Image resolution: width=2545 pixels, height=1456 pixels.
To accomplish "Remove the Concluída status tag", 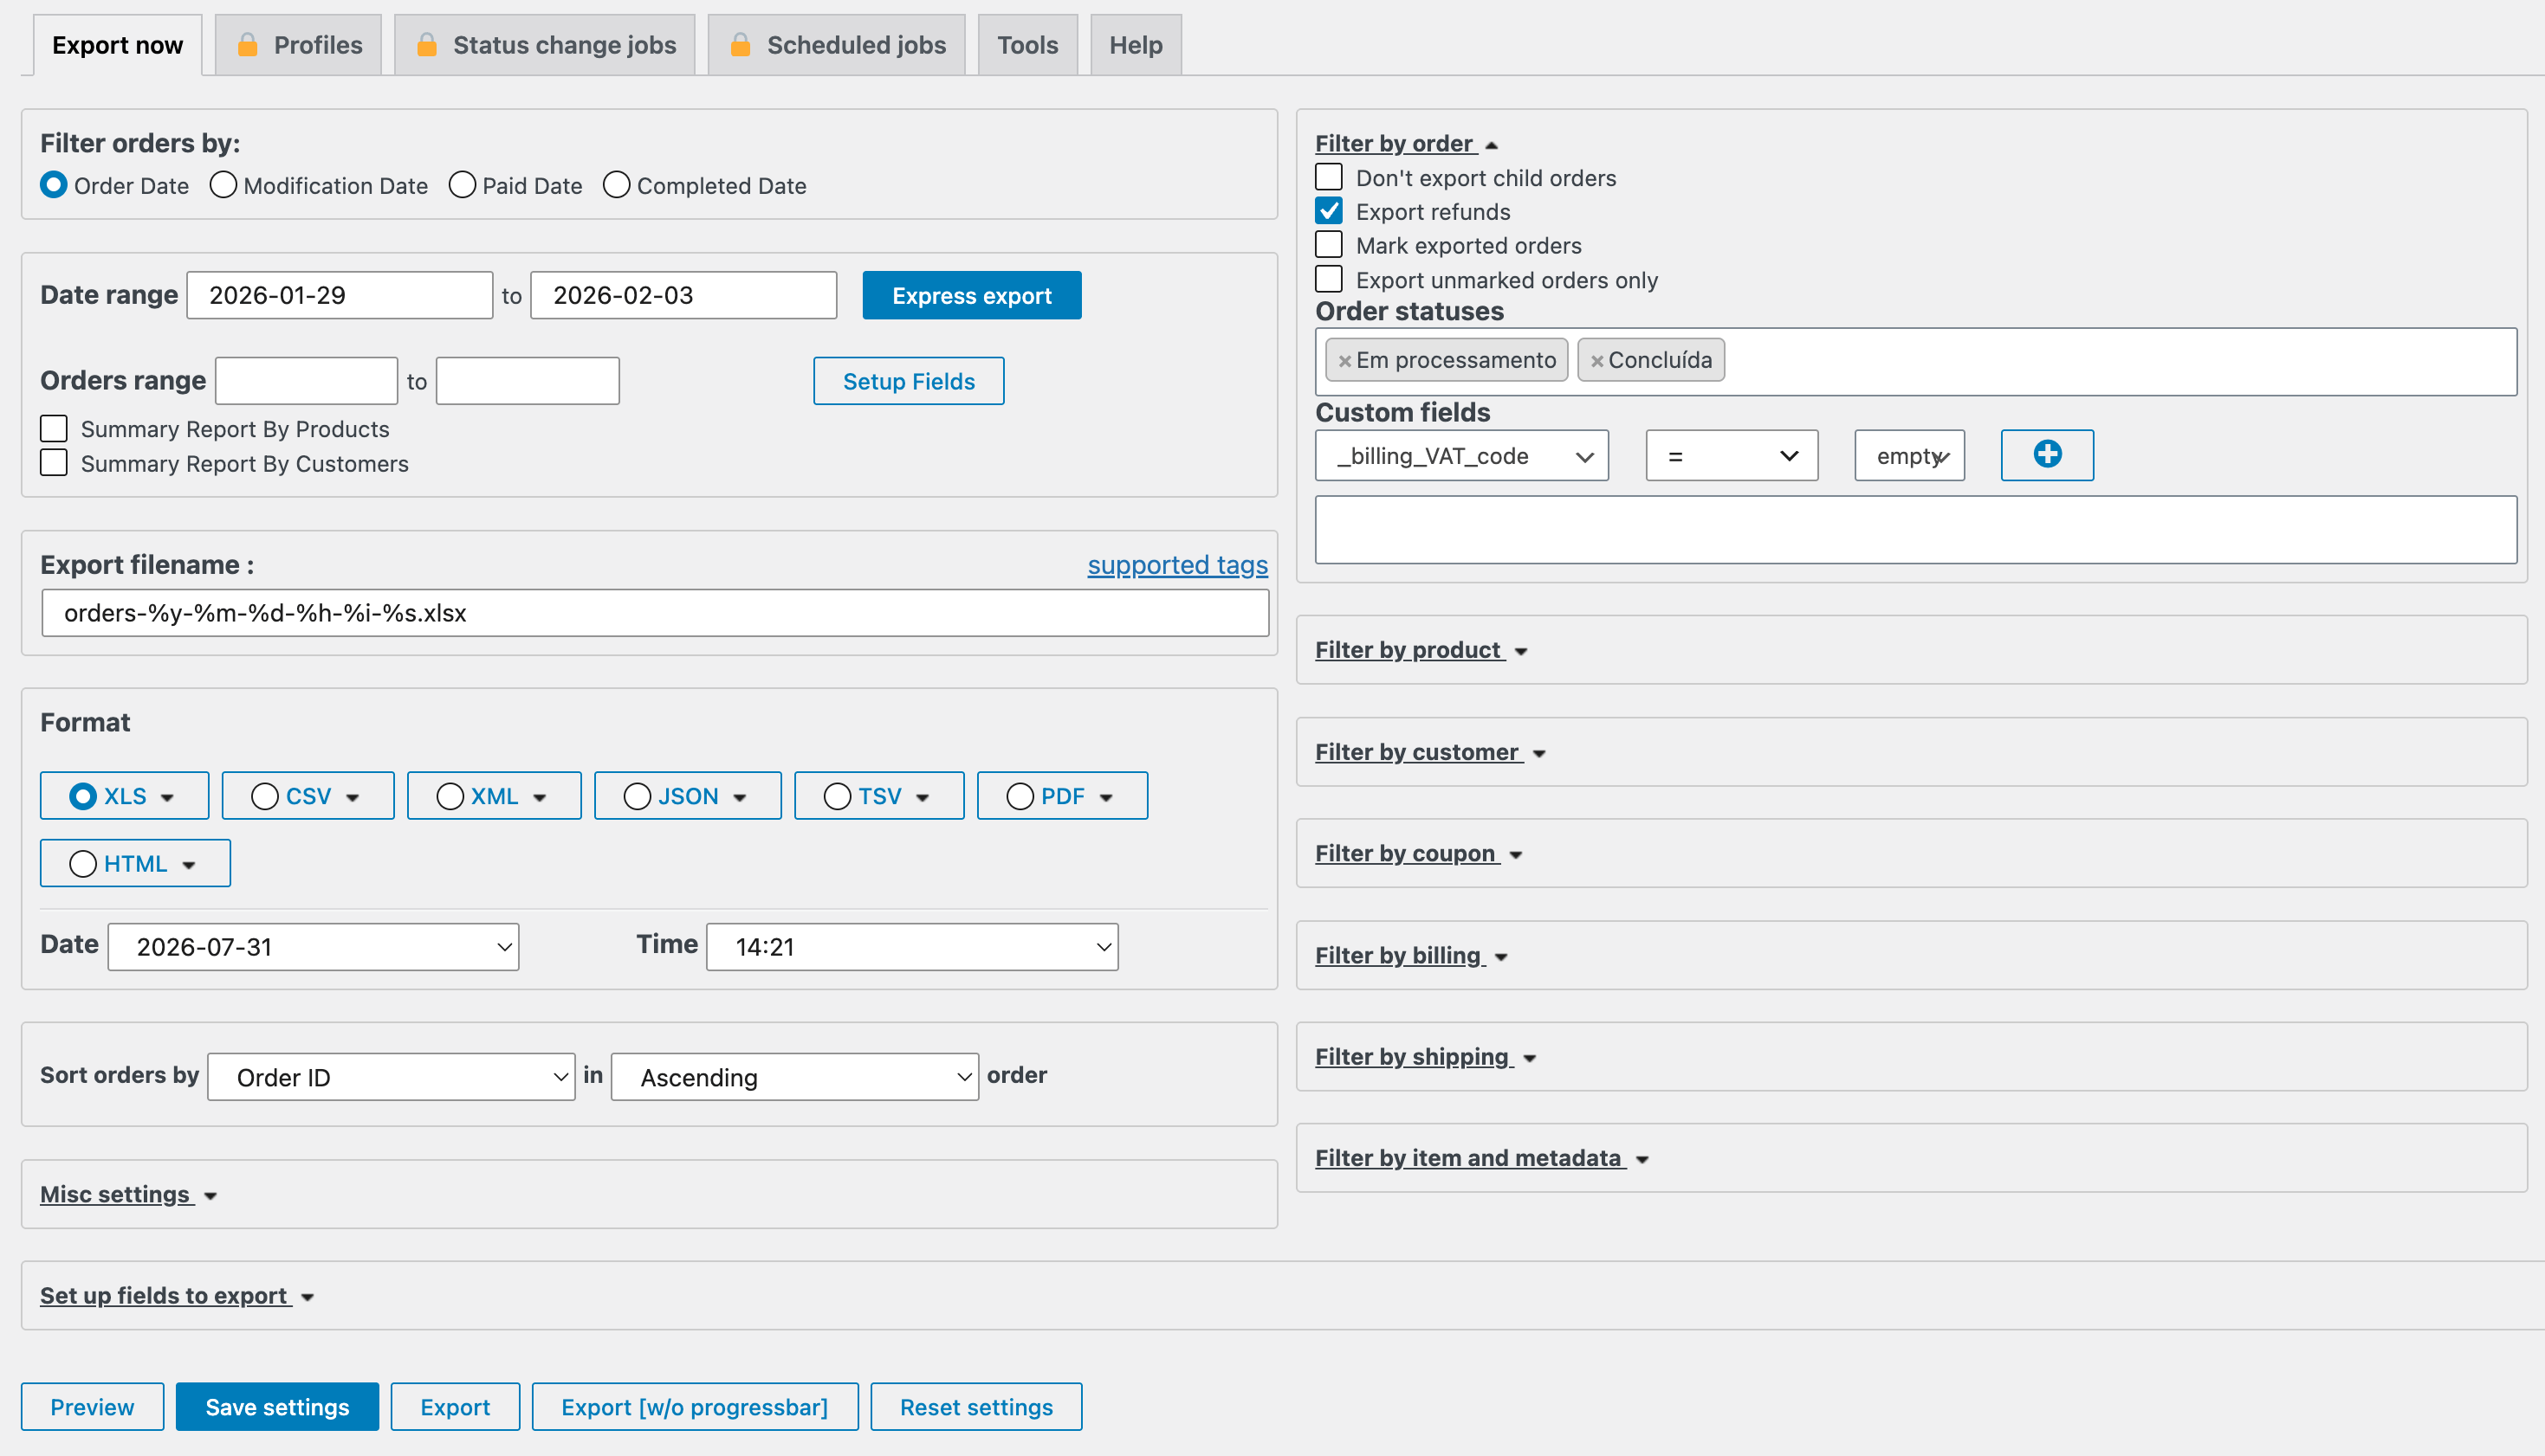I will click(1596, 361).
